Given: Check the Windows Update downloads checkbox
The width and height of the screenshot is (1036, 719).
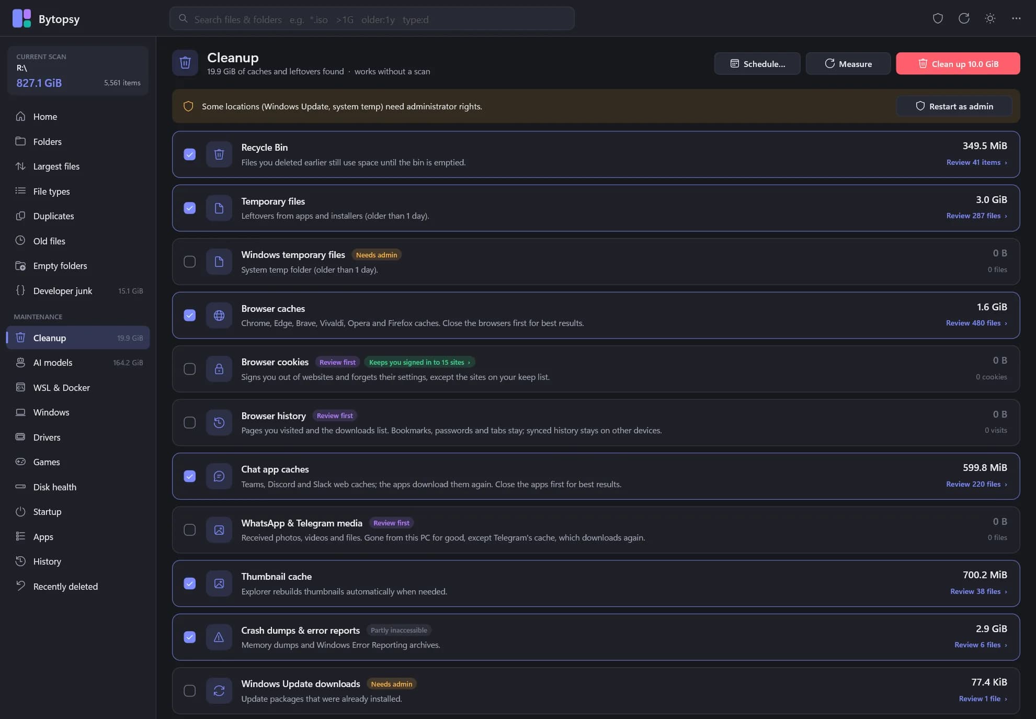Looking at the screenshot, I should click(190, 691).
